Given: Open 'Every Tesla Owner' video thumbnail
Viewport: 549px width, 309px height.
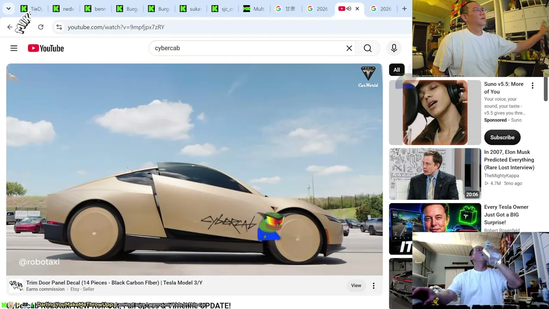Looking at the screenshot, I should (x=435, y=229).
